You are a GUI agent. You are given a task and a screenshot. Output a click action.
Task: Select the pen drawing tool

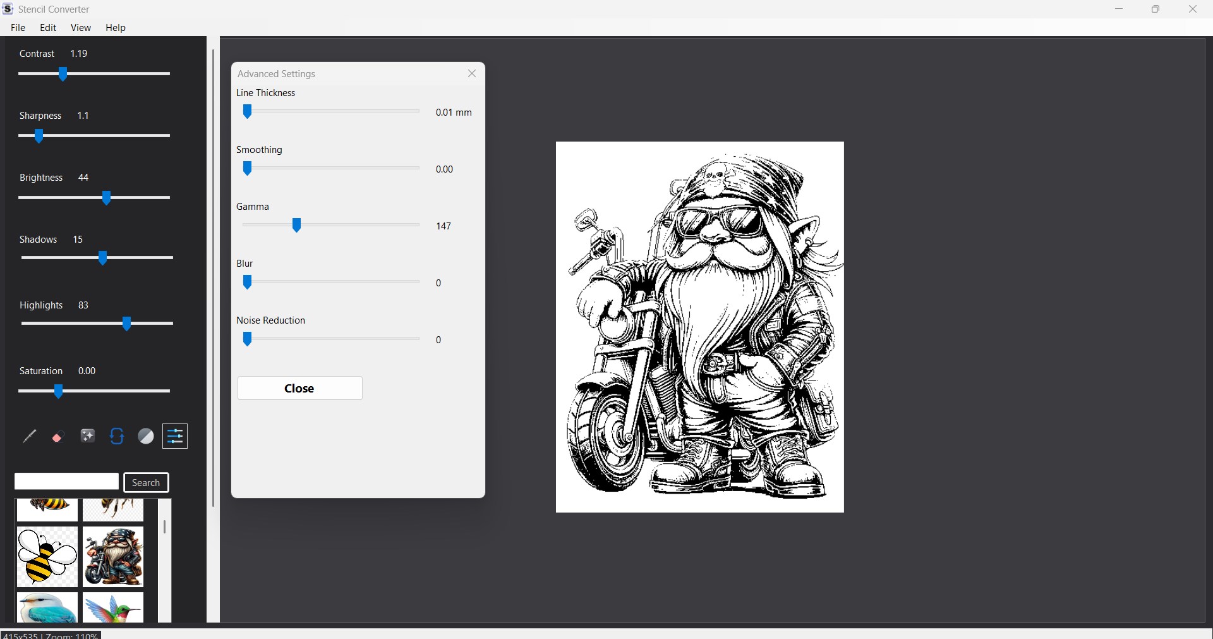tap(29, 436)
